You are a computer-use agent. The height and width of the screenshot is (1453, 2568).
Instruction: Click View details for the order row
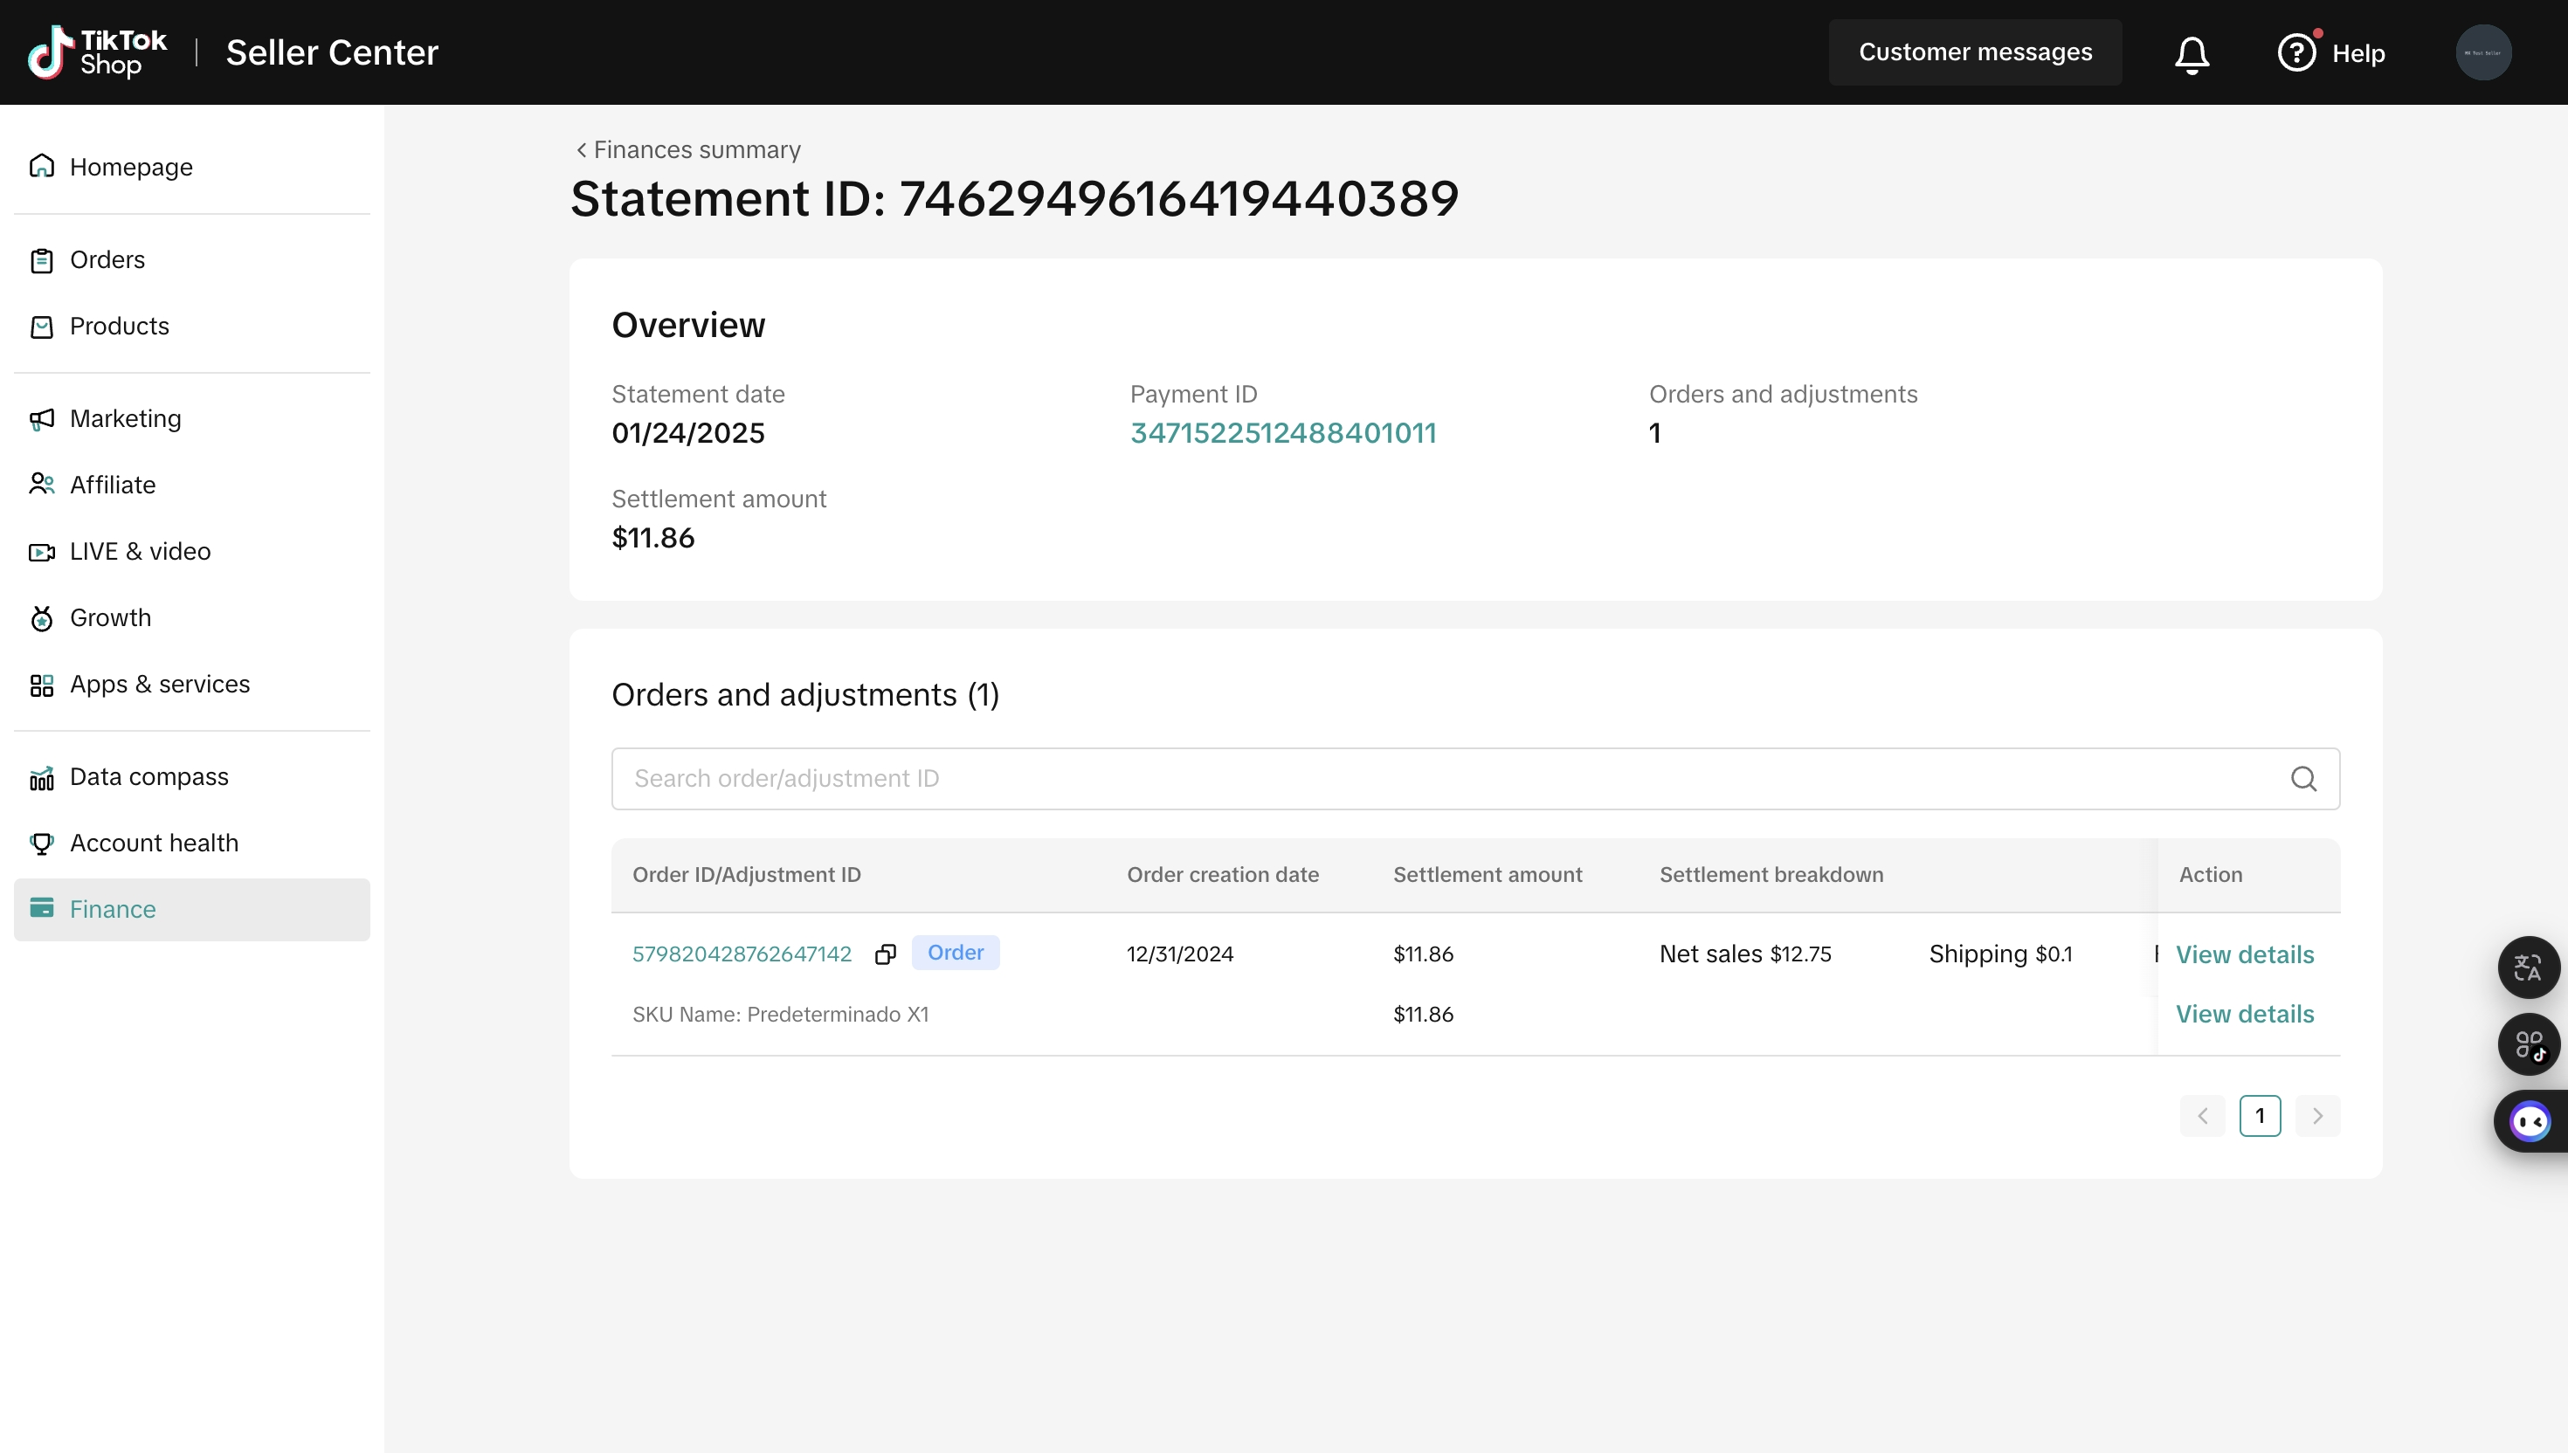coord(2245,955)
